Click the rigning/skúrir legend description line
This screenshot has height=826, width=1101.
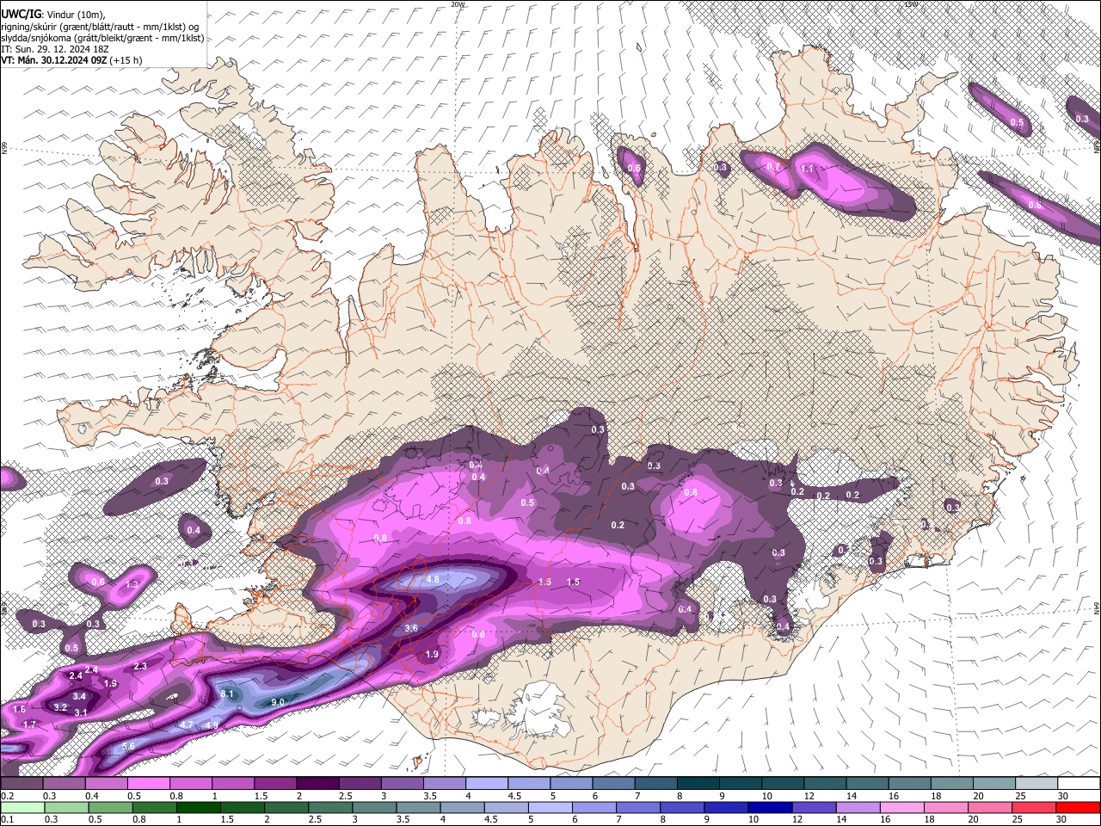pyautogui.click(x=99, y=26)
